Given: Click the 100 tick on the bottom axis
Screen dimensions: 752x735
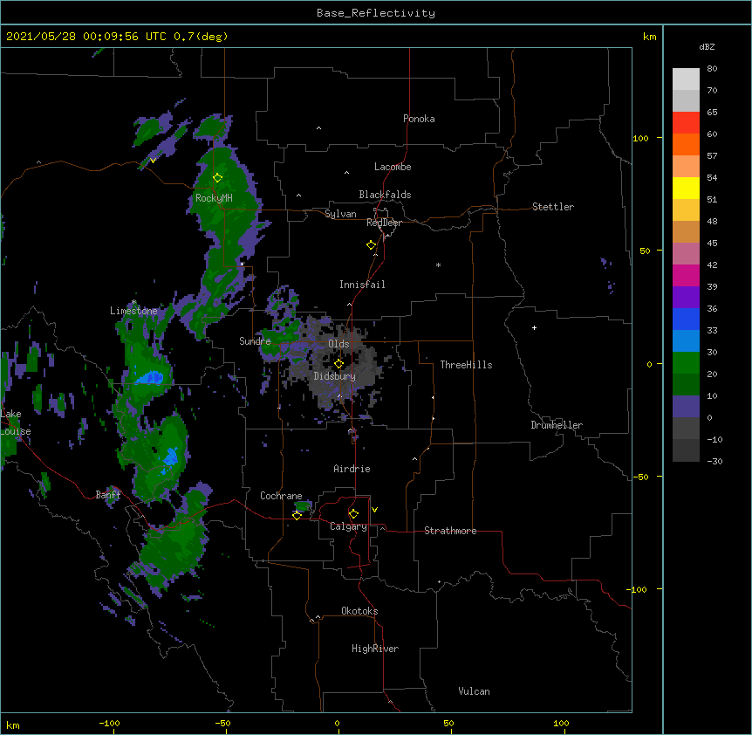Looking at the screenshot, I should (561, 724).
